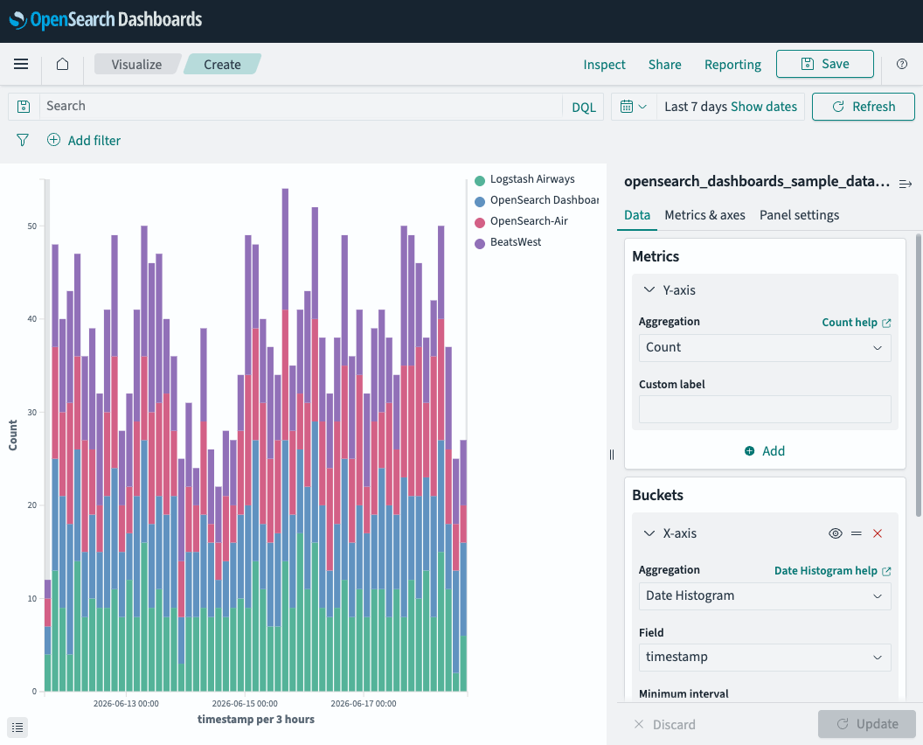Toggle X-axis bucket visibility eye
Viewport: 923px width, 745px height.
[x=836, y=533]
